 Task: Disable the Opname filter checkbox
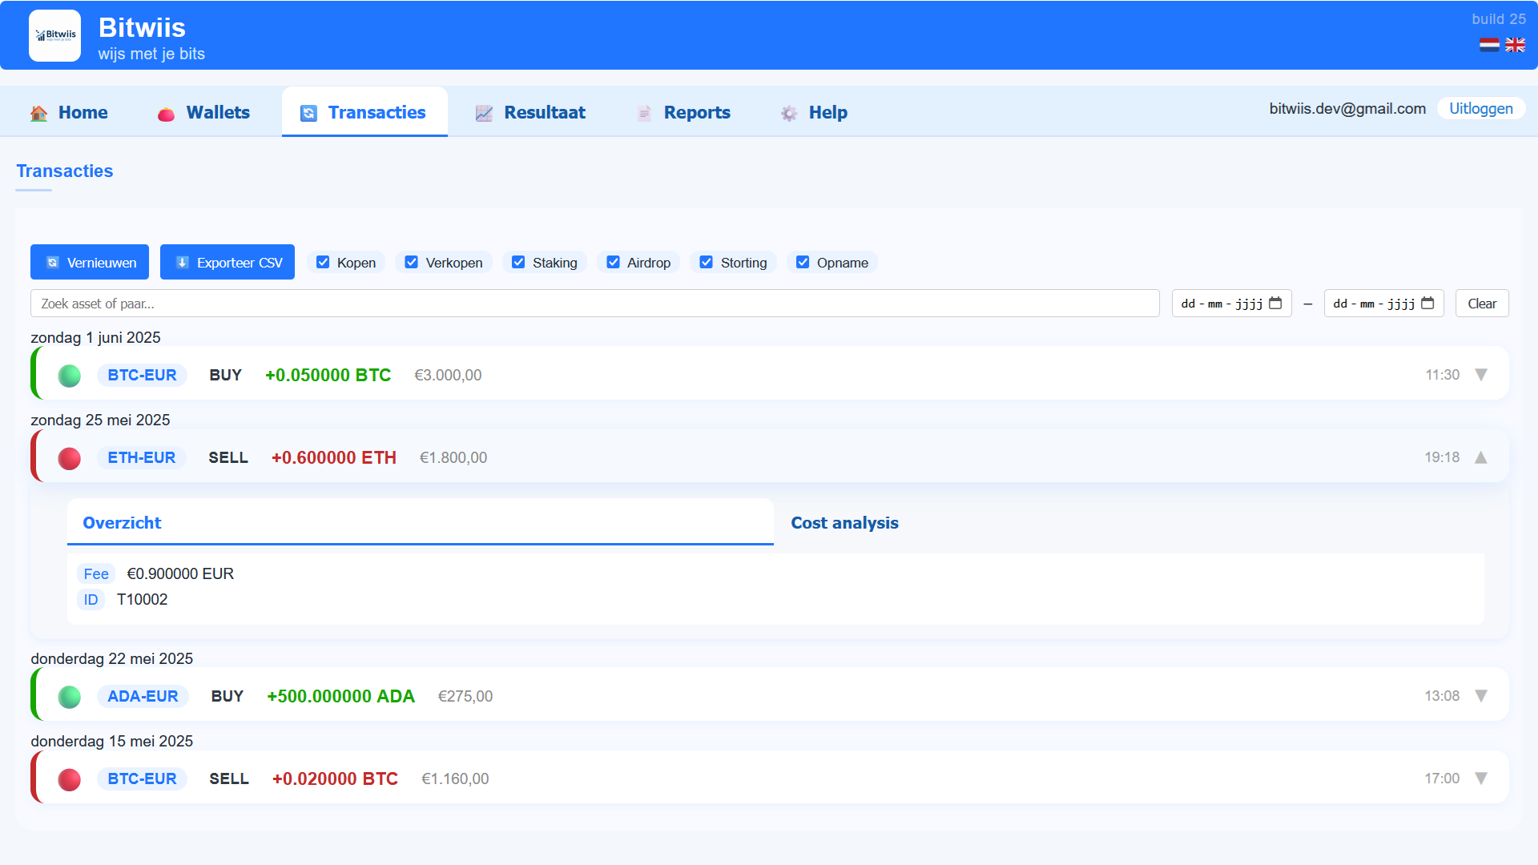coord(803,263)
